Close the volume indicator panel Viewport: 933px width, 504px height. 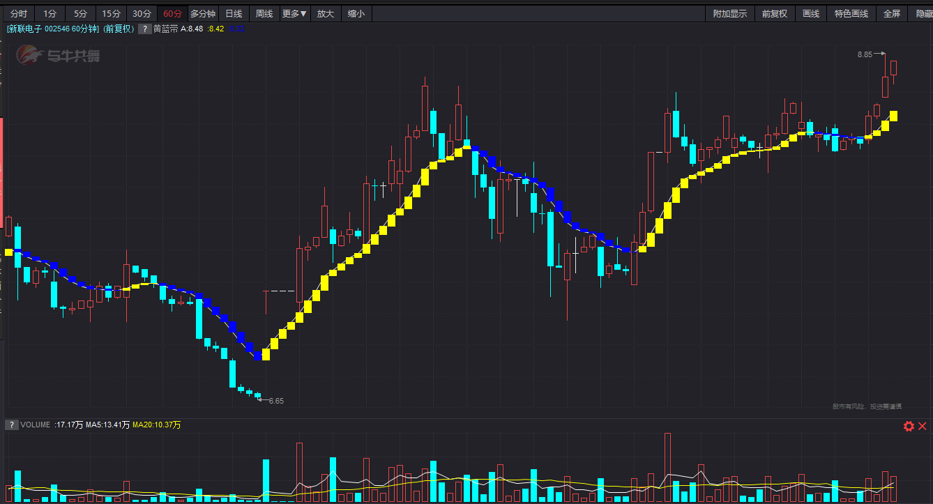[x=922, y=426]
